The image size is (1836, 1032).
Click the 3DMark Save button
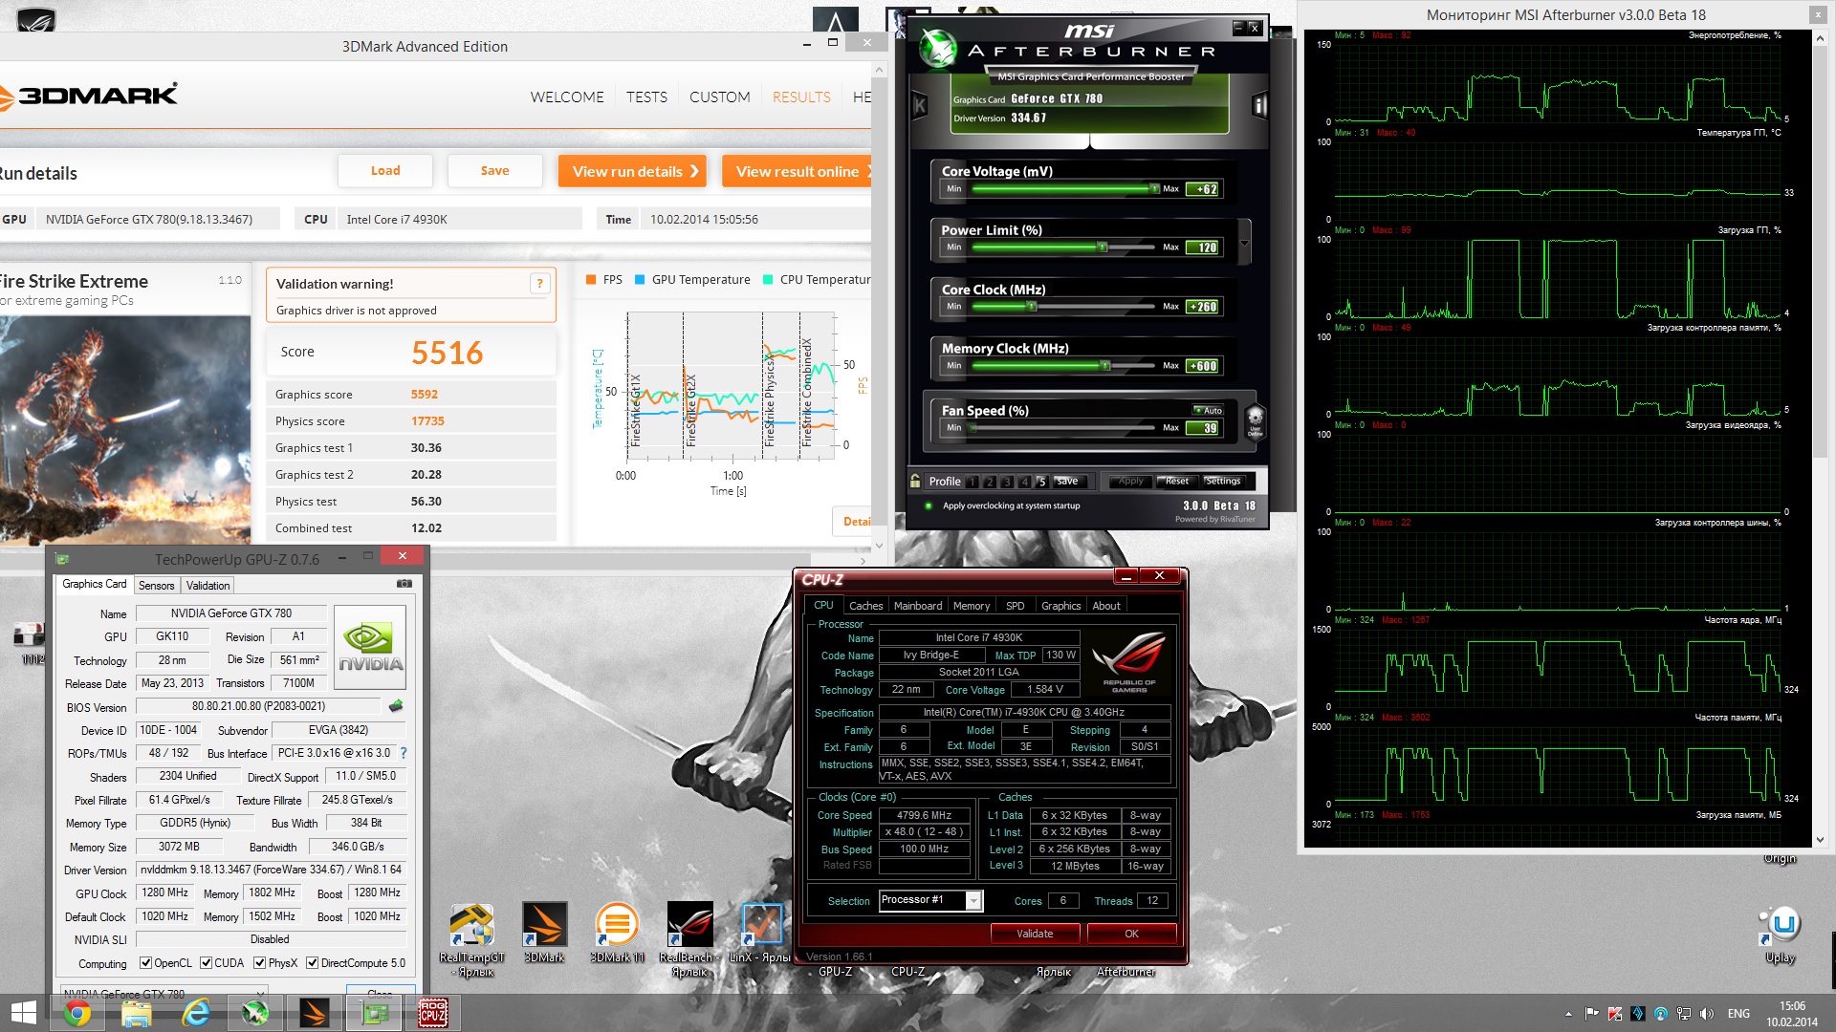coord(494,171)
